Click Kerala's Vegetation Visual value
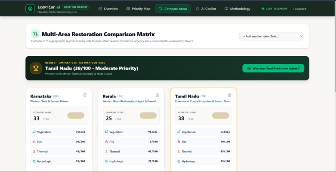 click(x=153, y=132)
